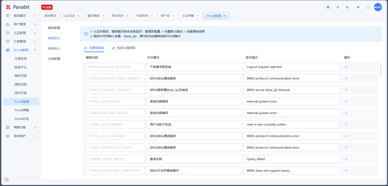
Task: Edit the English field showing Query failed
Action: click(291, 159)
